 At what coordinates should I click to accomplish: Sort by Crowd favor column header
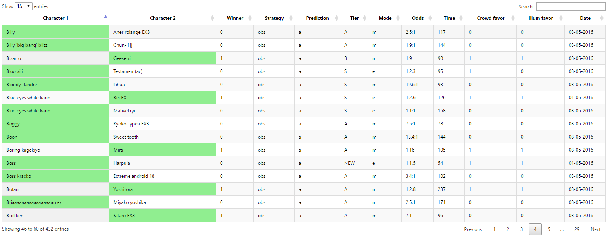(x=491, y=18)
